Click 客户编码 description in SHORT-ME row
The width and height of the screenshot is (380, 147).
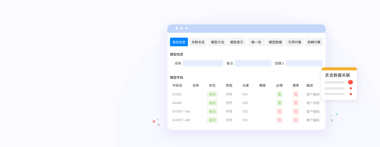pyautogui.click(x=313, y=120)
